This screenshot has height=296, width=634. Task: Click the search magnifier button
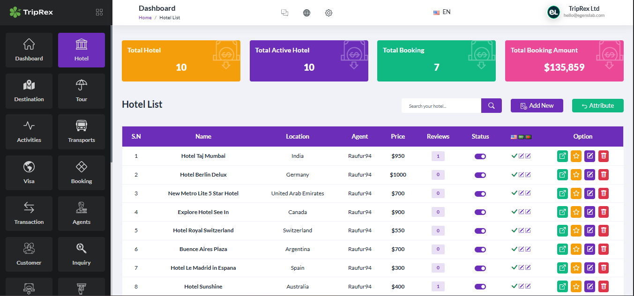[492, 105]
